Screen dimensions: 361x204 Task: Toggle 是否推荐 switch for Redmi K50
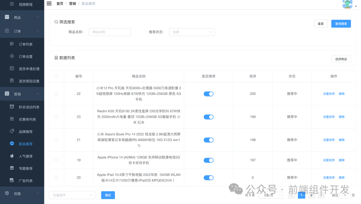209,117
